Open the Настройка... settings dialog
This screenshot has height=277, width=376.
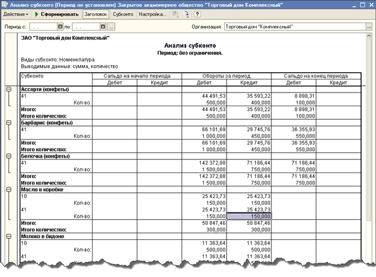tap(152, 14)
